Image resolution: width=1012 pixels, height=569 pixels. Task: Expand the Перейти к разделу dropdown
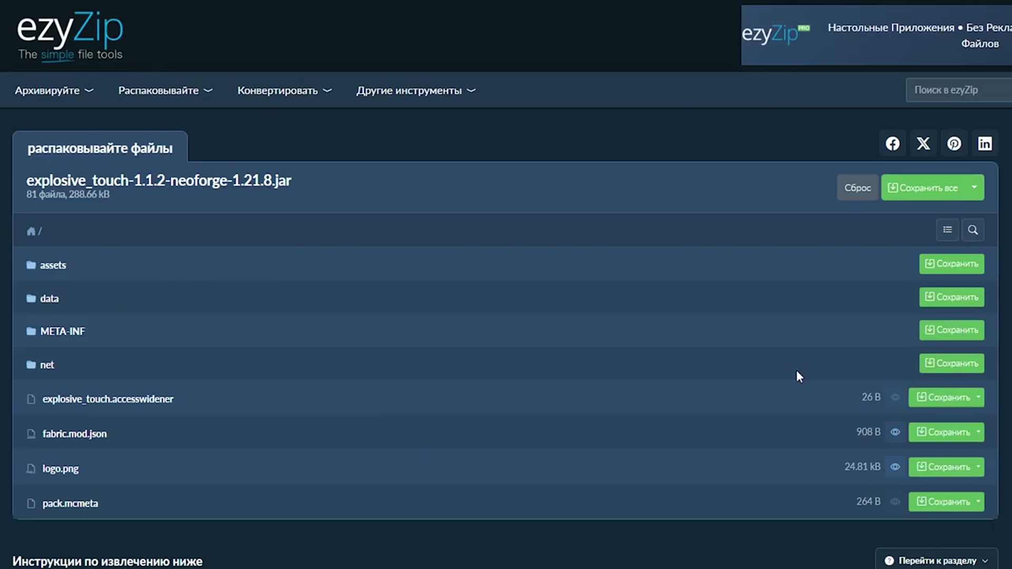937,561
